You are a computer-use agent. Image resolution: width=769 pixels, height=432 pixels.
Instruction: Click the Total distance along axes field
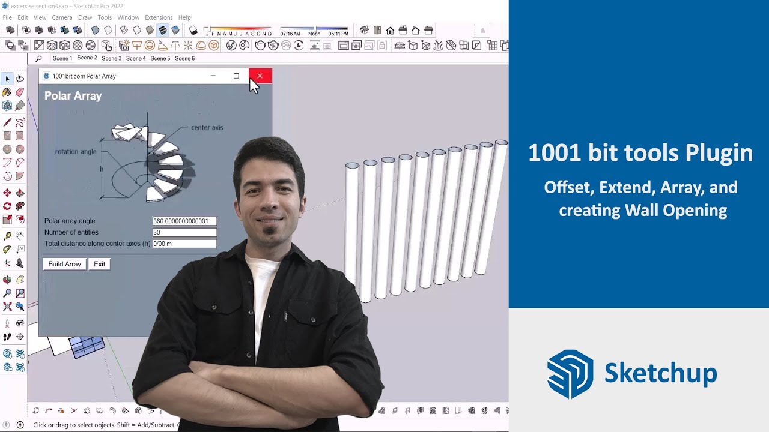[184, 244]
